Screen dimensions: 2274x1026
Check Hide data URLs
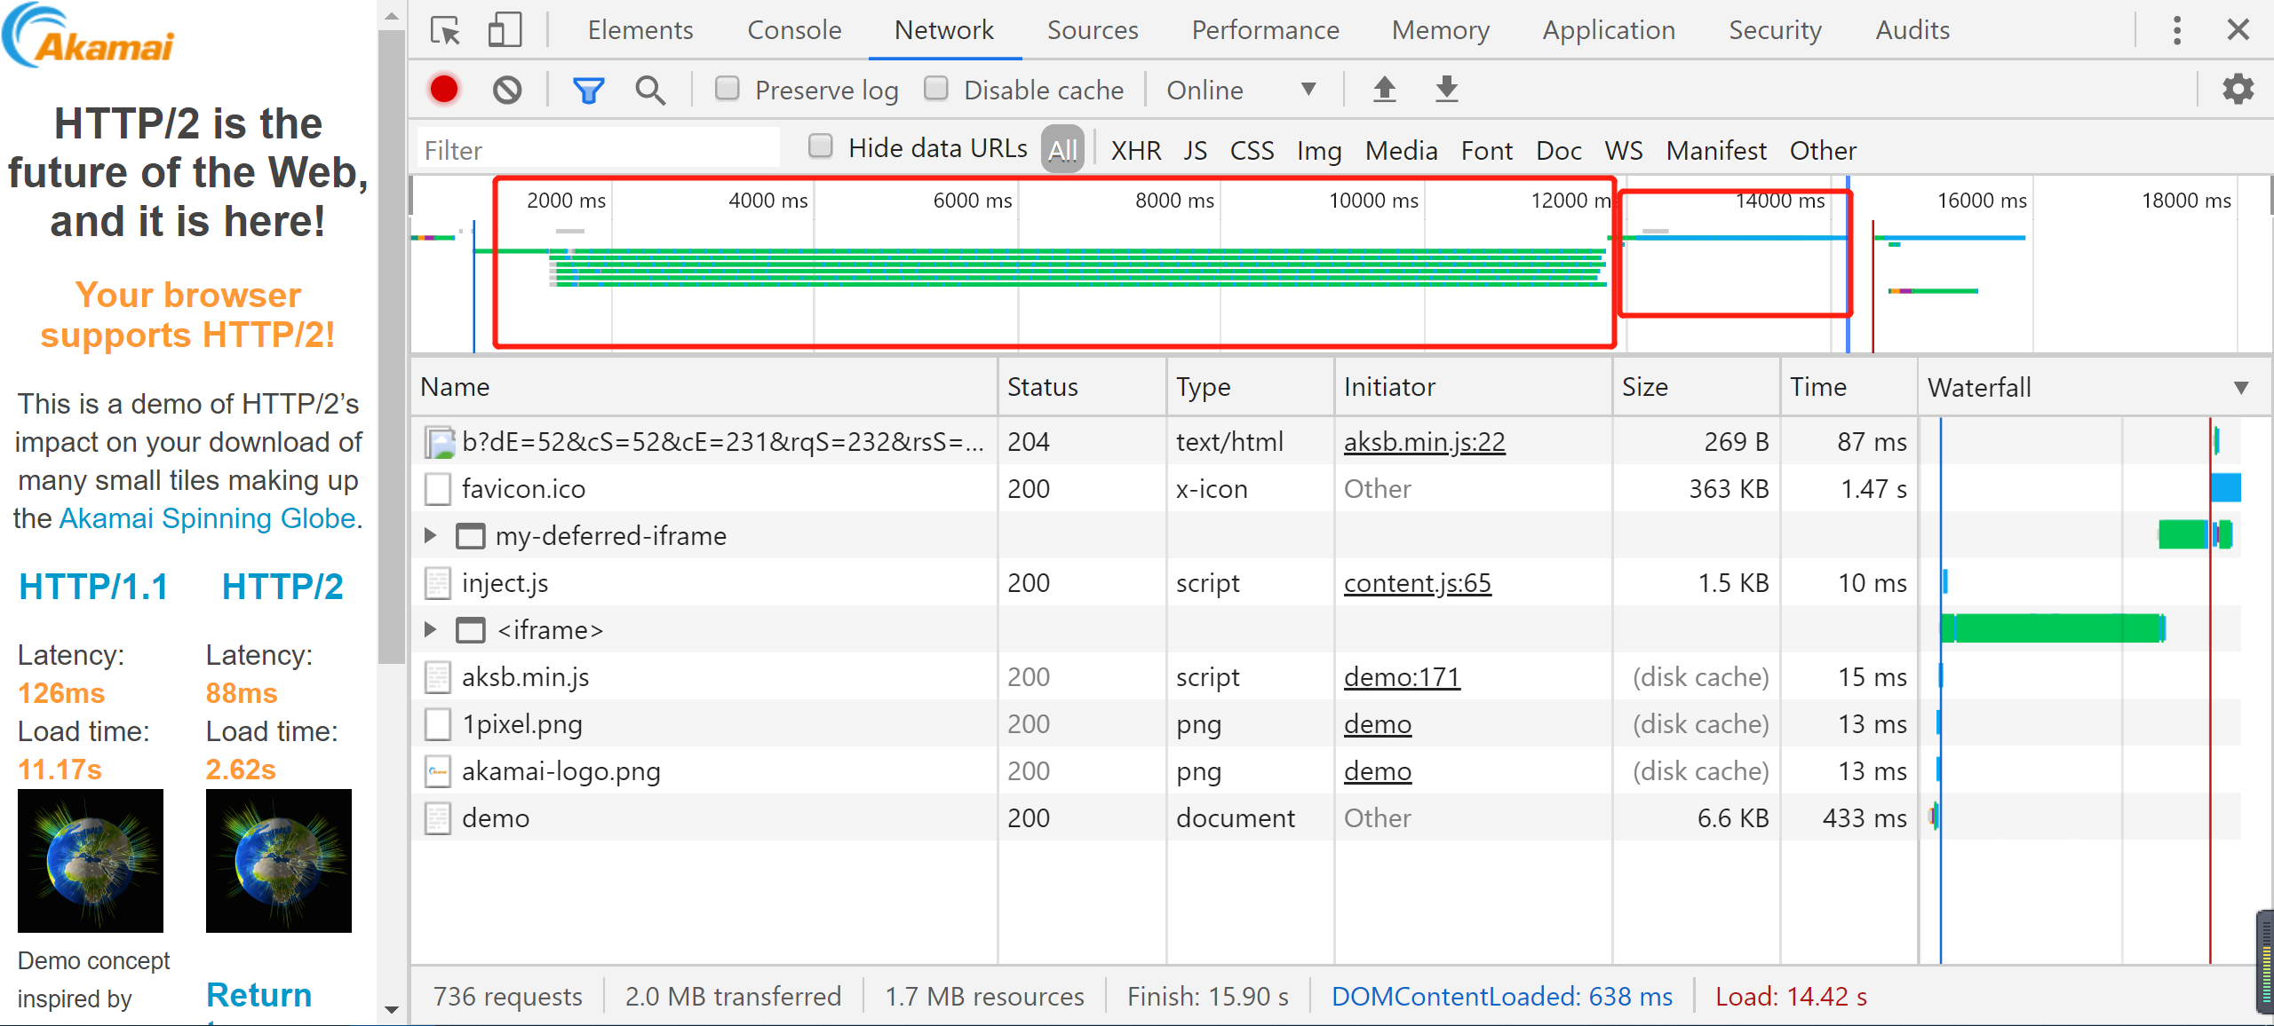click(x=821, y=146)
